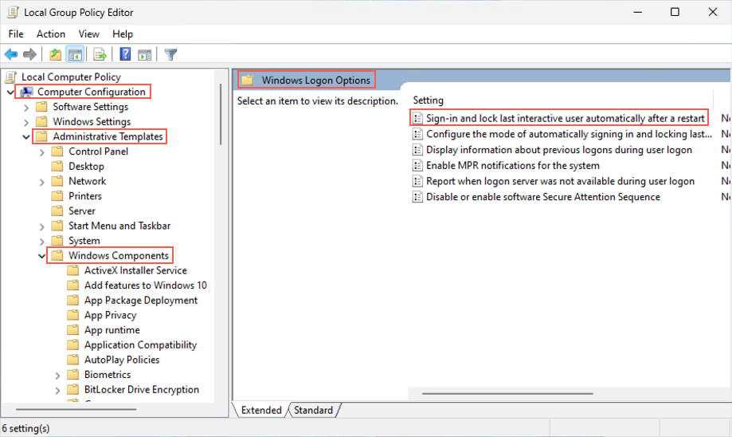Open the File menu

(16, 34)
